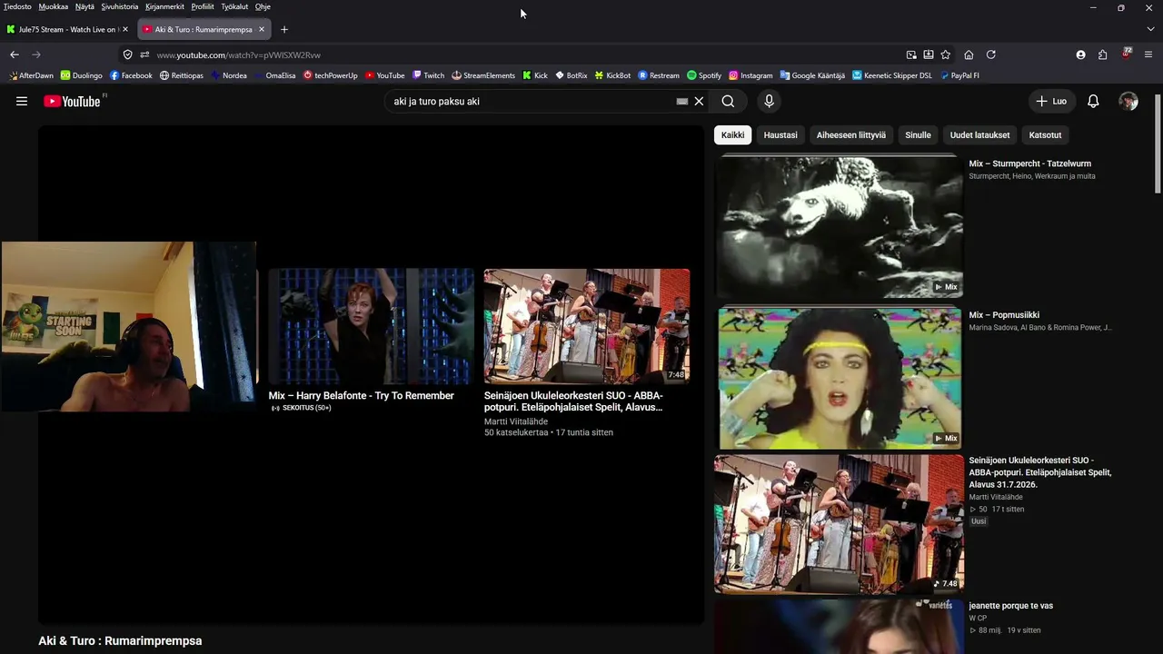Click the Luo create button
Viewport: 1163px width, 654px height.
pos(1051,101)
